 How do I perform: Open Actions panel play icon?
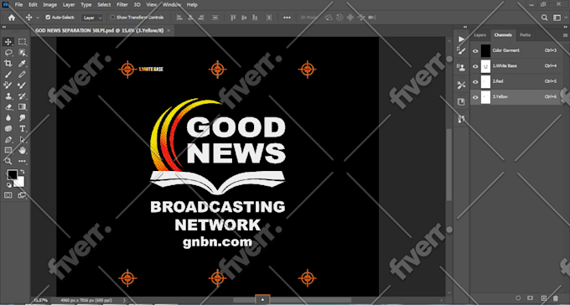pos(461,39)
